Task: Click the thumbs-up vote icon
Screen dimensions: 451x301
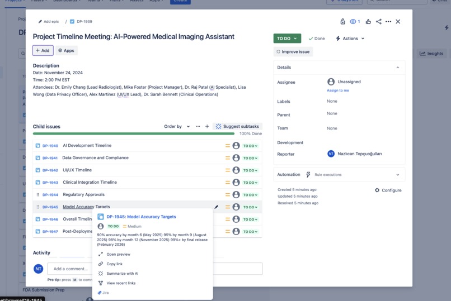Action: [368, 22]
